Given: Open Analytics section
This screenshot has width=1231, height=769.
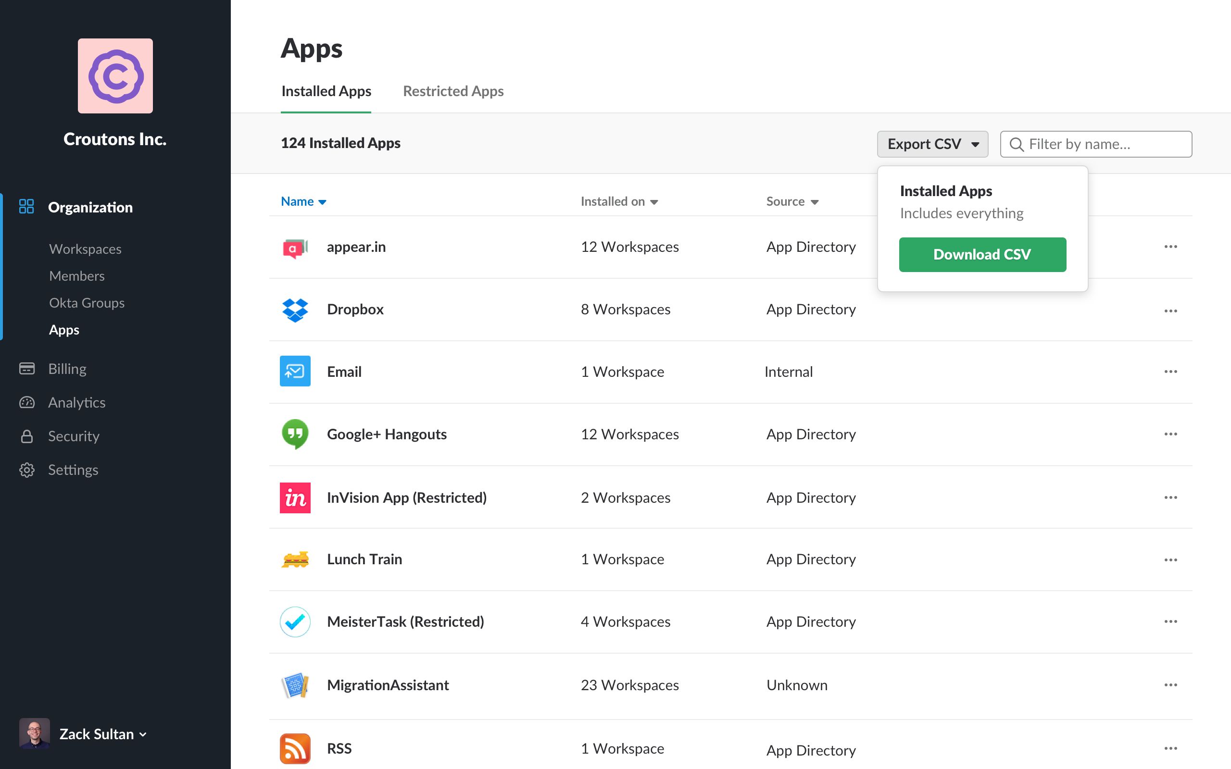Looking at the screenshot, I should click(77, 402).
